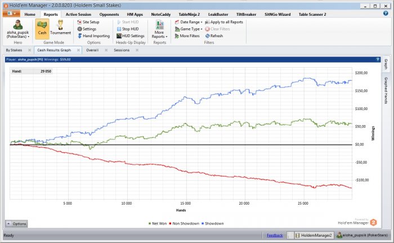This screenshot has height=243, width=394.
Task: Open the Graphed Hands side panel
Action: pos(386,90)
